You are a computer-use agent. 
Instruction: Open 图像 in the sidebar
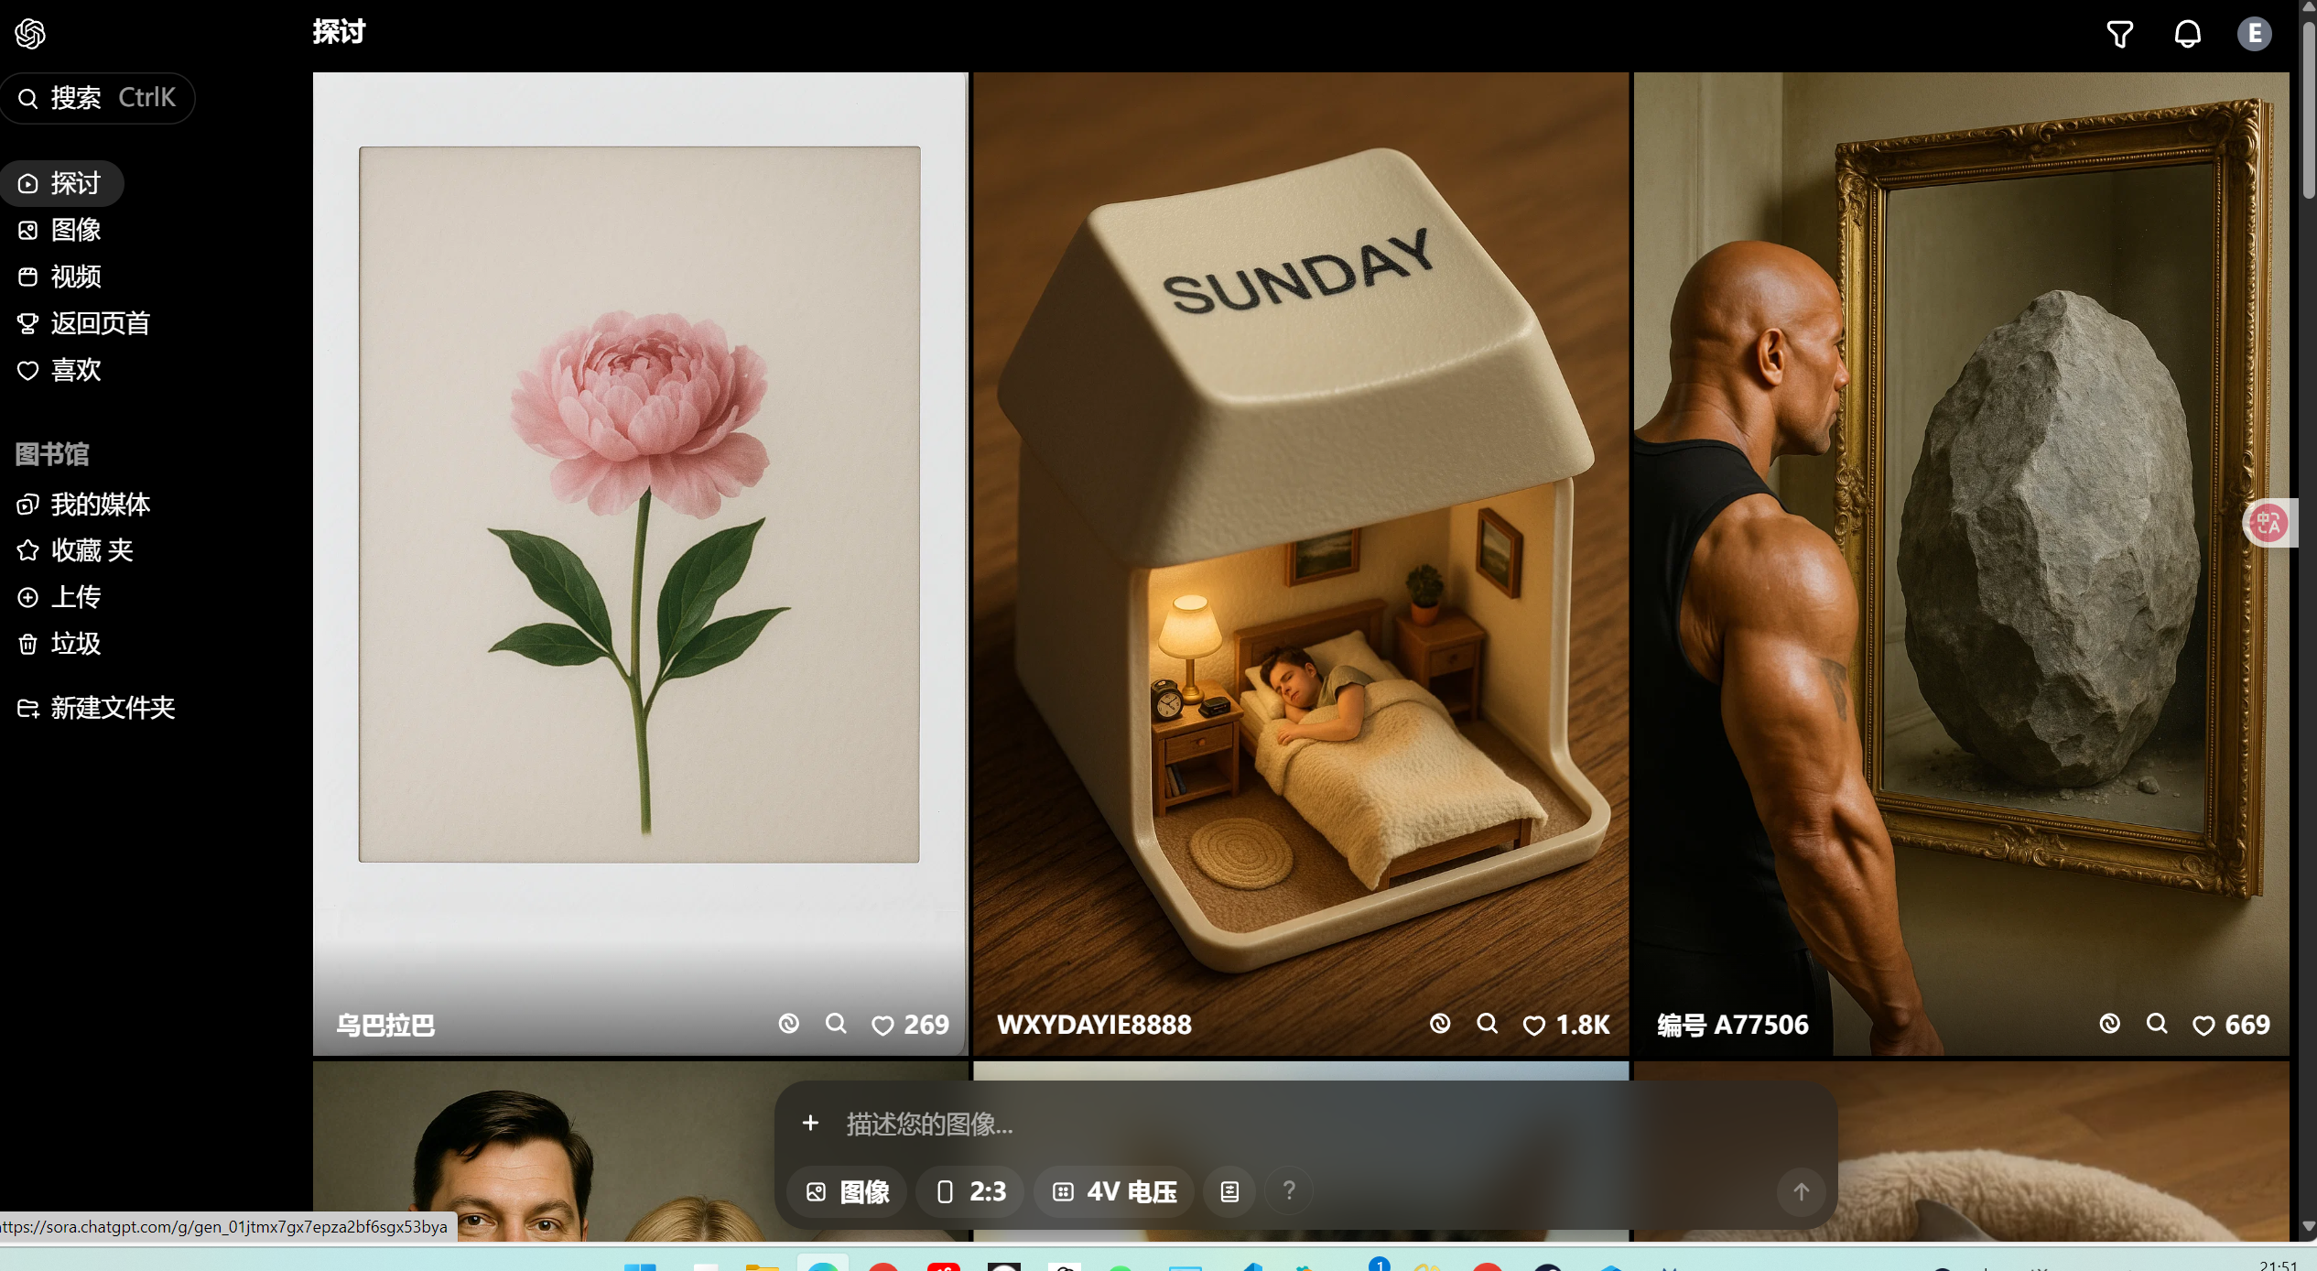[61, 230]
